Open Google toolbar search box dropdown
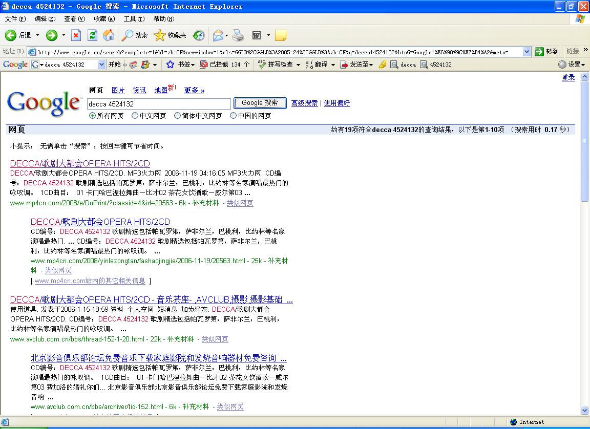Image resolution: width=590 pixels, height=429 pixels. click(x=101, y=65)
